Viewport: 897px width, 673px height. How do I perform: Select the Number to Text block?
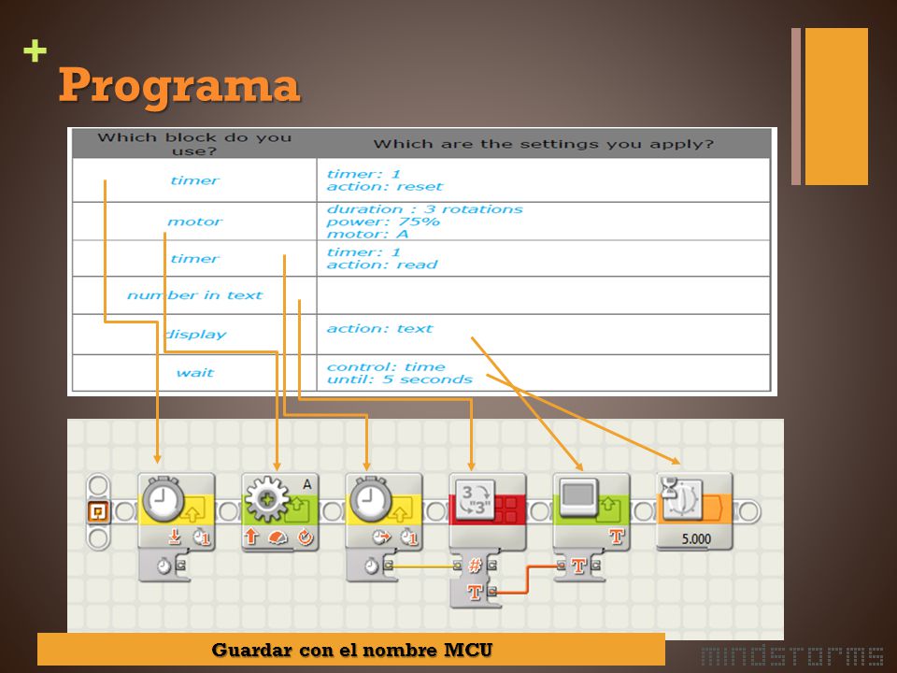pos(488,512)
